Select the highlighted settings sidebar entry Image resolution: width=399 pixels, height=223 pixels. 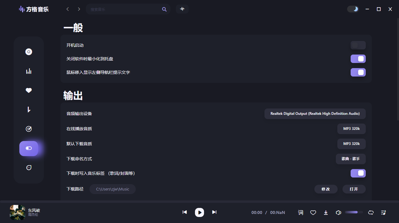tap(29, 148)
